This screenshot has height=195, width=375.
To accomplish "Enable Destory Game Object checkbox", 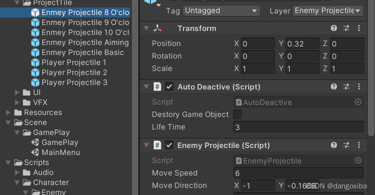I will (237, 114).
